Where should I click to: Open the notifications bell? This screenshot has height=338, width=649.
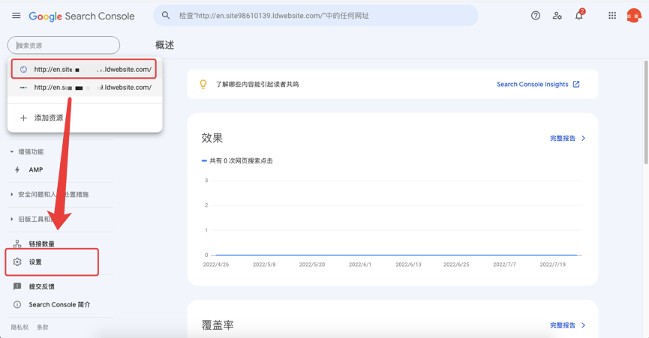(x=579, y=16)
